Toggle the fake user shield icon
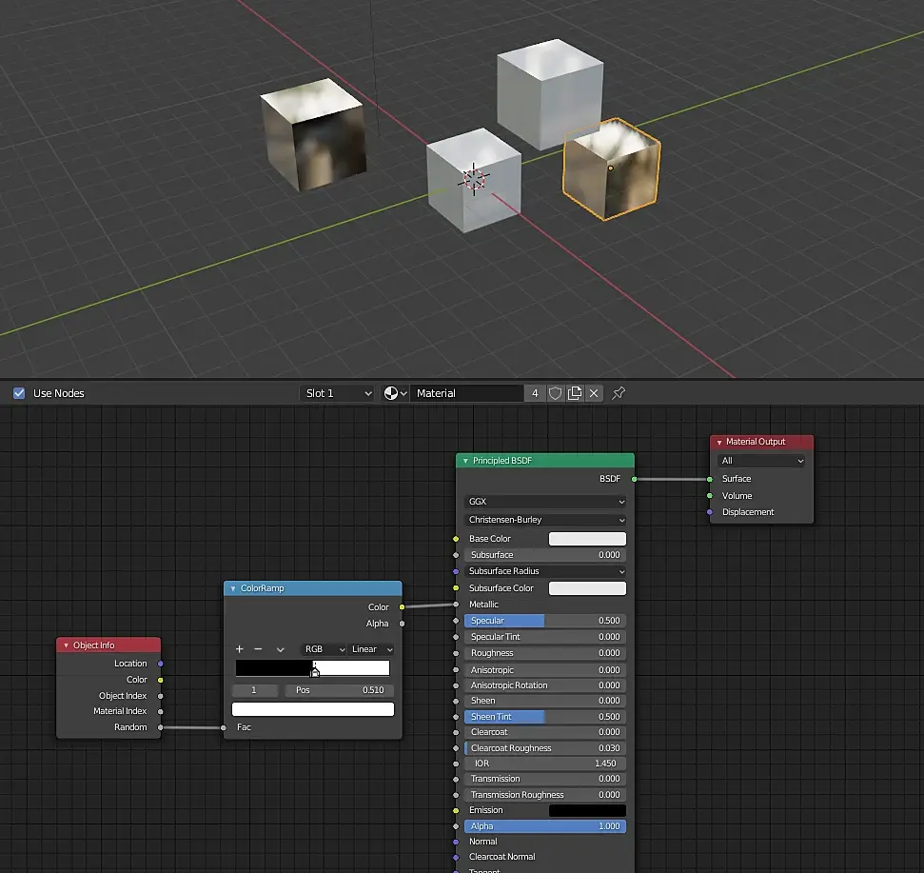 click(x=556, y=393)
